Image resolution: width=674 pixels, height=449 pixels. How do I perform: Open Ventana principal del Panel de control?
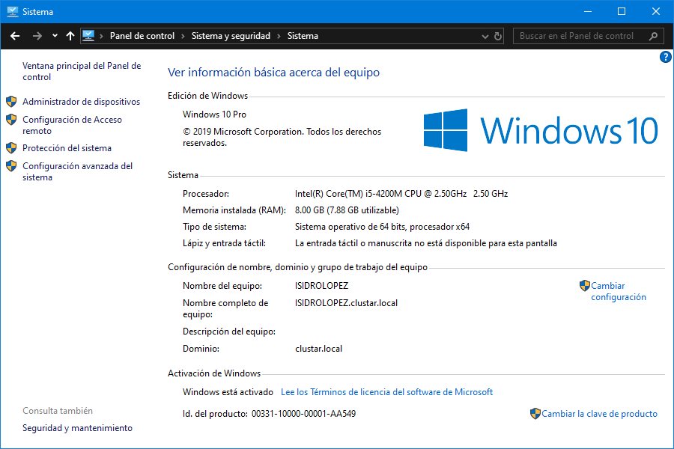(82, 71)
